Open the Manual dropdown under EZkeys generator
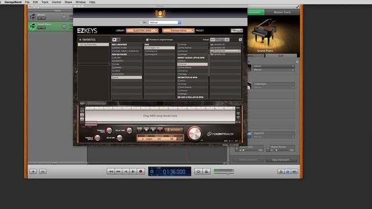Screen dimensions: 372x209 click(274, 70)
